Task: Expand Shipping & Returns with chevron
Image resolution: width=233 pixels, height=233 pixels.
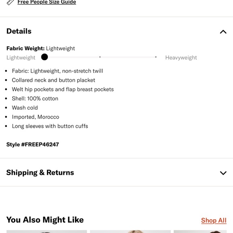Action: [223, 173]
